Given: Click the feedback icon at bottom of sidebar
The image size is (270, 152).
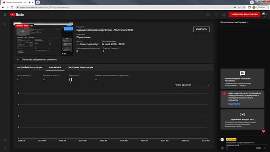Looking at the screenshot, I should [x=5, y=147].
